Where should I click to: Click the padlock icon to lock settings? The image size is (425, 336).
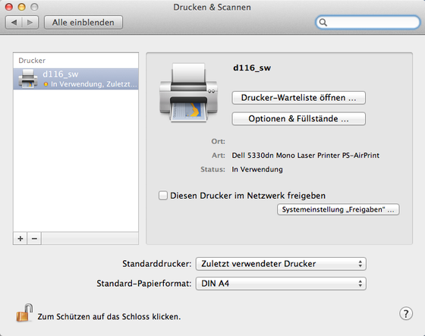(x=24, y=313)
